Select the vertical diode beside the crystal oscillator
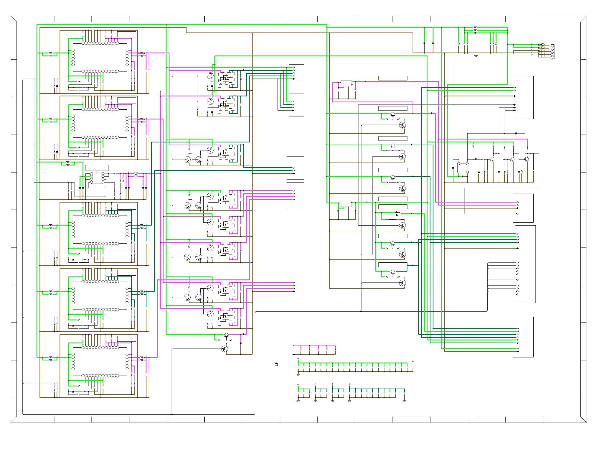 (479, 172)
